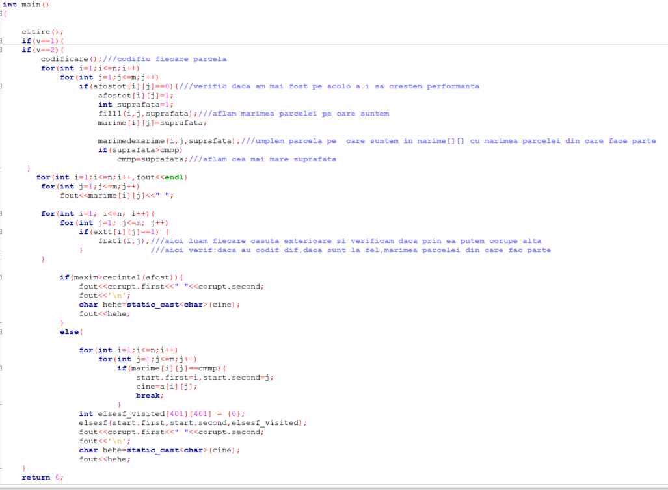668x490 pixels.
Task: Click comment '///aflam cea mai mare suprafata'
Action: 262,159
